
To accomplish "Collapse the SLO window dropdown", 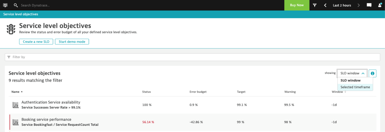I will pyautogui.click(x=352, y=73).
